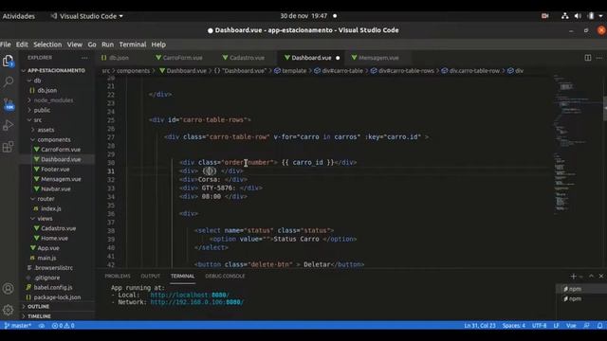Image resolution: width=607 pixels, height=341 pixels.
Task: Expand the OUTLINE section
Action: (38, 306)
